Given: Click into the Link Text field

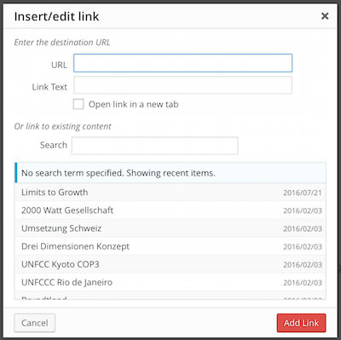Looking at the screenshot, I should [x=182, y=85].
